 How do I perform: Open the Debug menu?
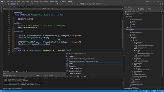tap(27, 1)
